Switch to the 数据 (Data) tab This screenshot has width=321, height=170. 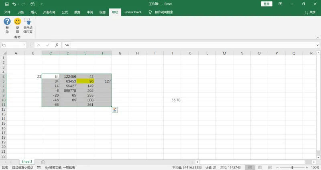77,12
